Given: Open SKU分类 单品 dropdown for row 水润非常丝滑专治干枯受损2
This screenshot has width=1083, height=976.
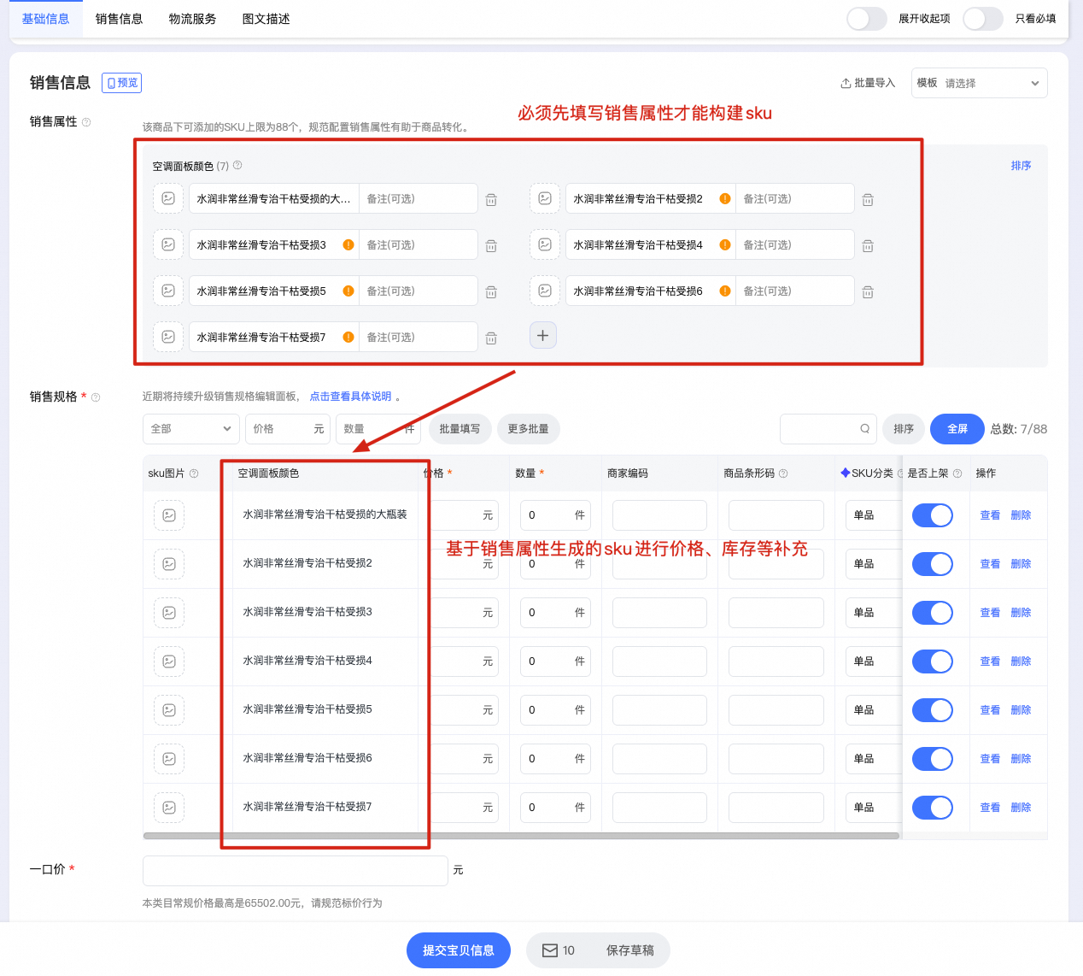Looking at the screenshot, I should [873, 564].
